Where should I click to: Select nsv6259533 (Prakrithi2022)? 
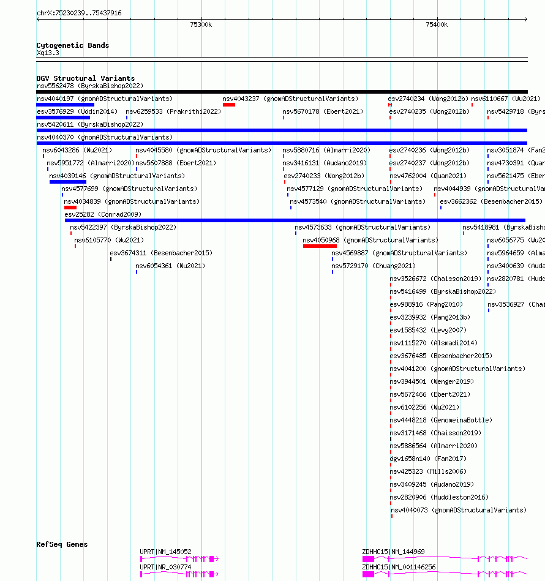173,111
